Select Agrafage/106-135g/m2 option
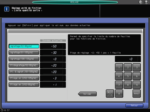150x112 pixels. [x=24, y=59]
